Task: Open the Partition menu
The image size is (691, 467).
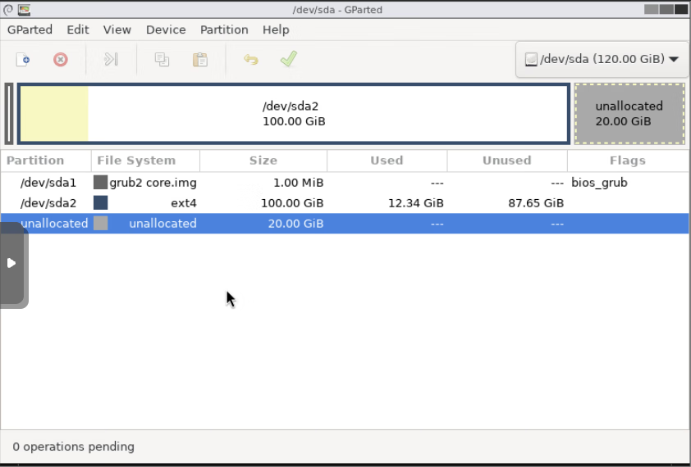Action: (224, 29)
